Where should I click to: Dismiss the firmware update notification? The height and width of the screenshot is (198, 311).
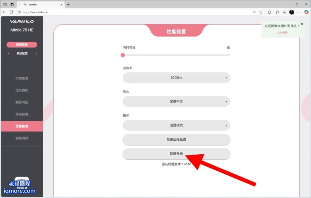click(302, 24)
